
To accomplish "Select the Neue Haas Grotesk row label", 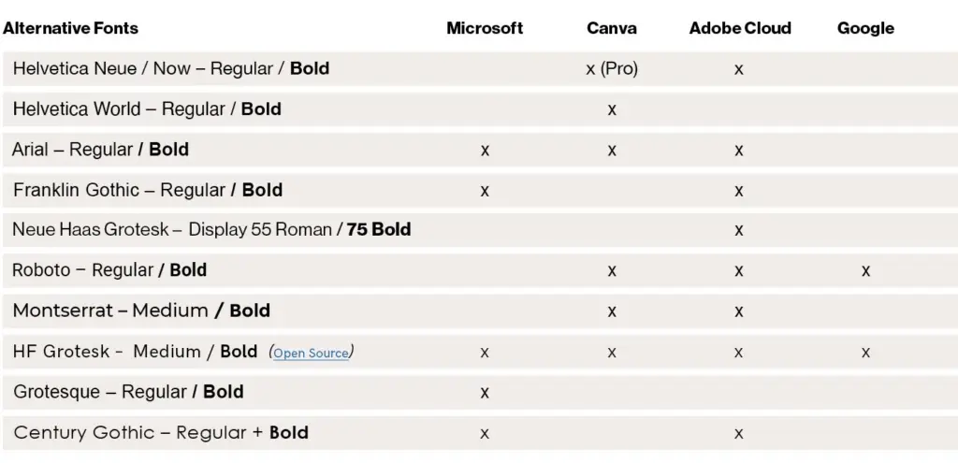I will click(211, 230).
